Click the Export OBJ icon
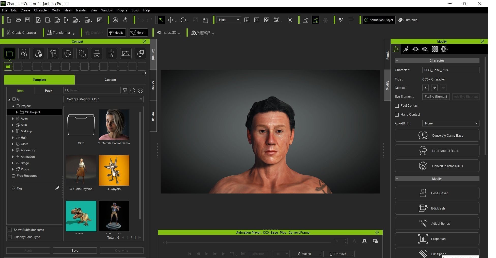Screen dimensions: 496x258 [x=76, y=20]
